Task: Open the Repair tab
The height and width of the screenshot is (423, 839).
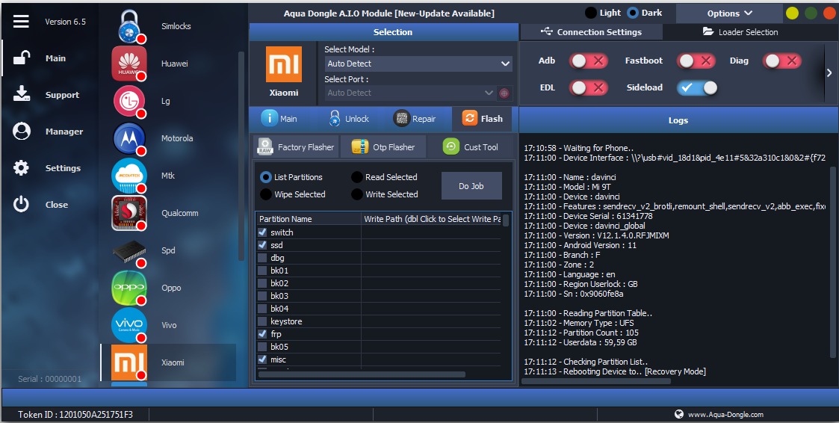Action: point(415,118)
